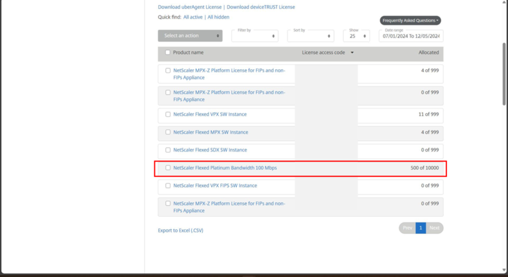This screenshot has height=277, width=508.
Task: Go to previous page with Prev button
Action: 407,228
